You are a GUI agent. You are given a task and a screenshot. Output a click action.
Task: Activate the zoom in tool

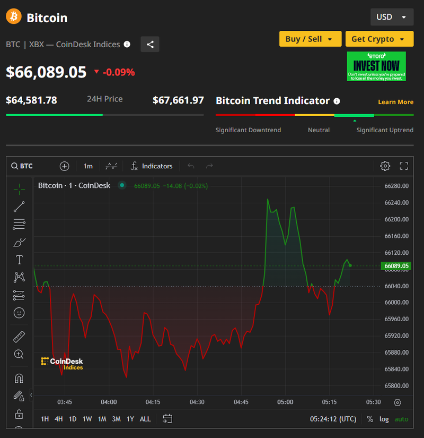[x=19, y=354]
